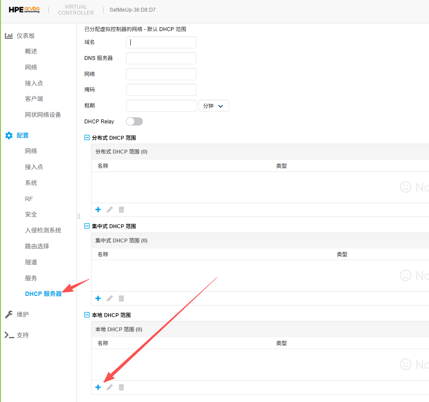Open the 维护 menu section
Image resolution: width=429 pixels, height=402 pixels.
22,314
